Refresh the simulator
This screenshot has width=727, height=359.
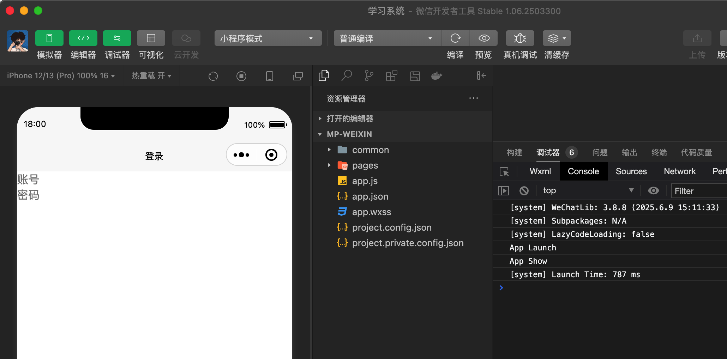pyautogui.click(x=213, y=76)
